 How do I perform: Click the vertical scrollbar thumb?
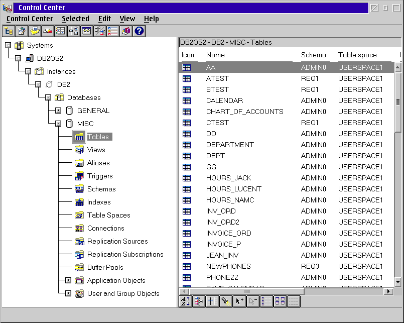[398, 102]
